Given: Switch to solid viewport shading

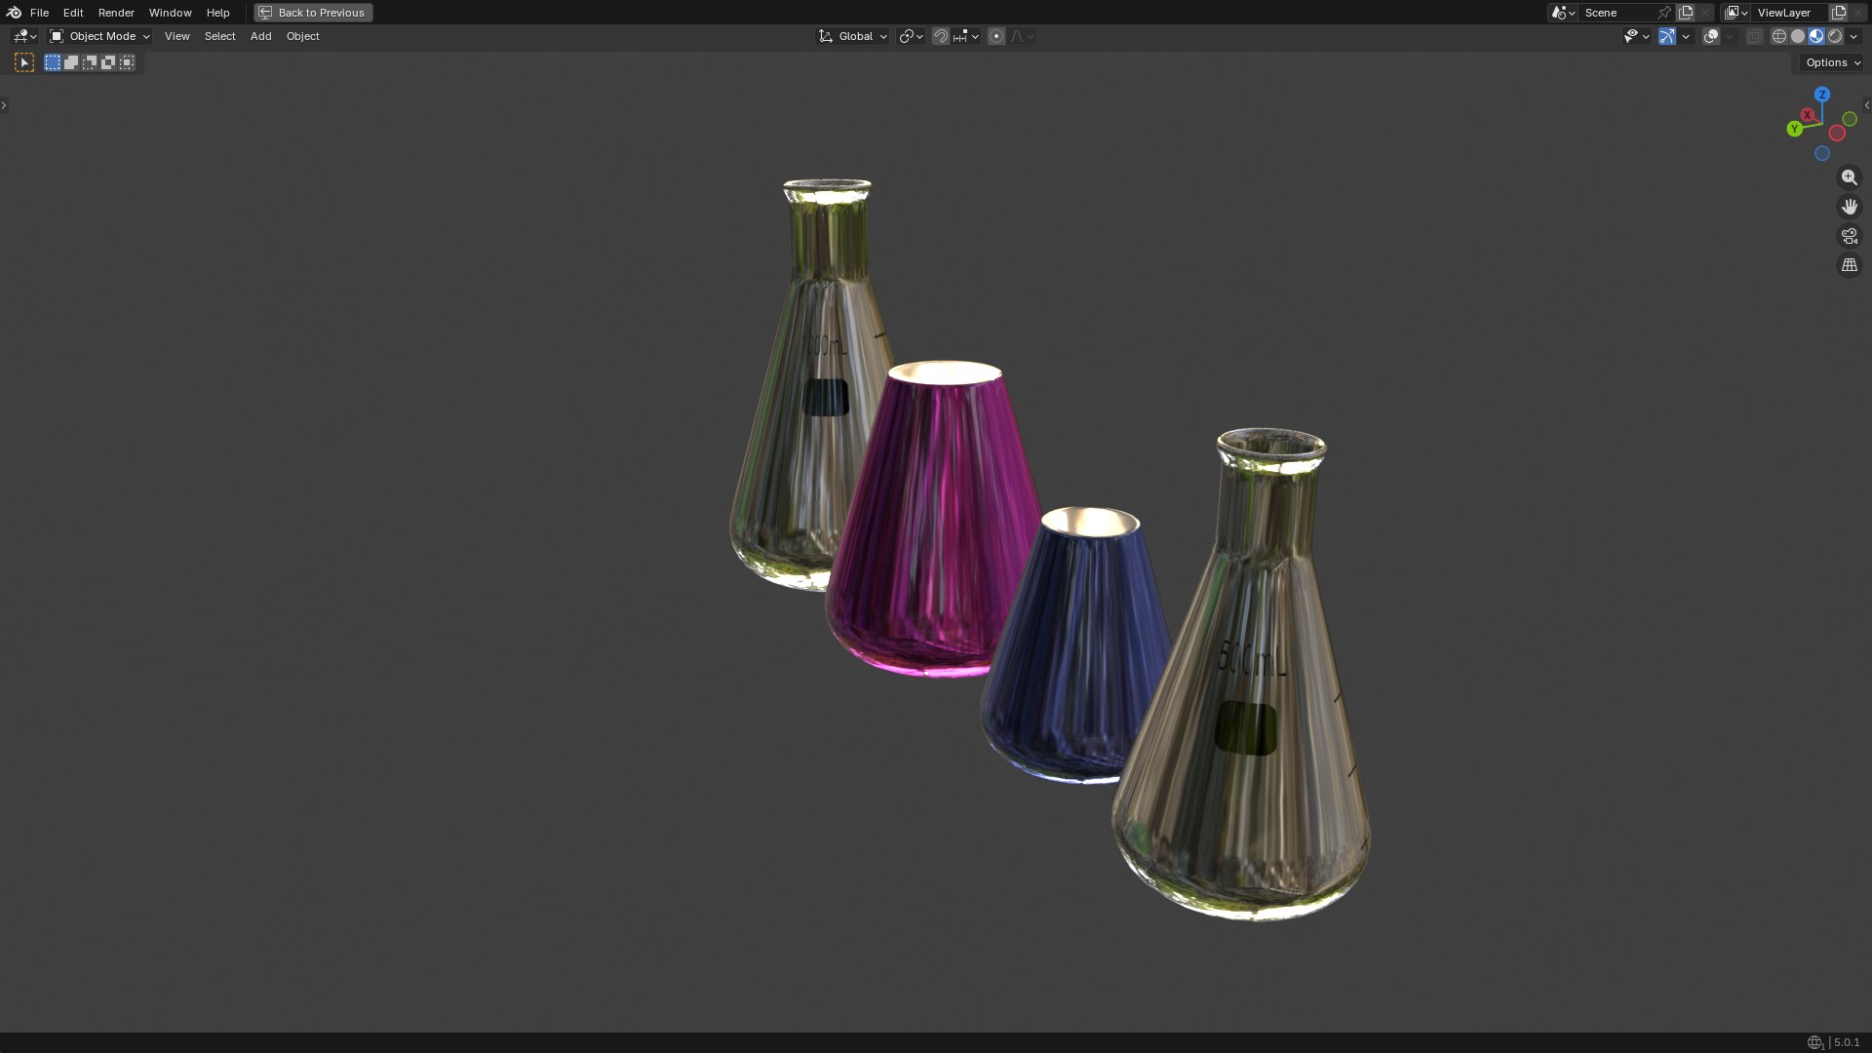Looking at the screenshot, I should click(1798, 36).
